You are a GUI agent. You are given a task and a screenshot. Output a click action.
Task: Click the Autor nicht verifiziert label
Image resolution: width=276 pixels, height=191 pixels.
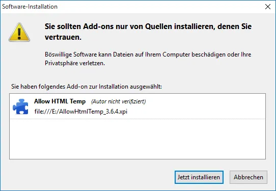[x=119, y=101]
